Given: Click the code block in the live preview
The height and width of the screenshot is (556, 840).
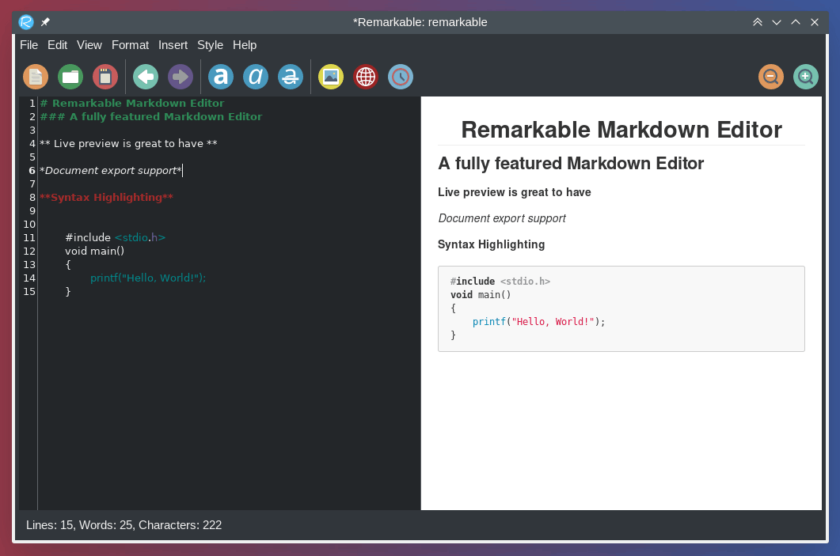Looking at the screenshot, I should click(x=621, y=308).
